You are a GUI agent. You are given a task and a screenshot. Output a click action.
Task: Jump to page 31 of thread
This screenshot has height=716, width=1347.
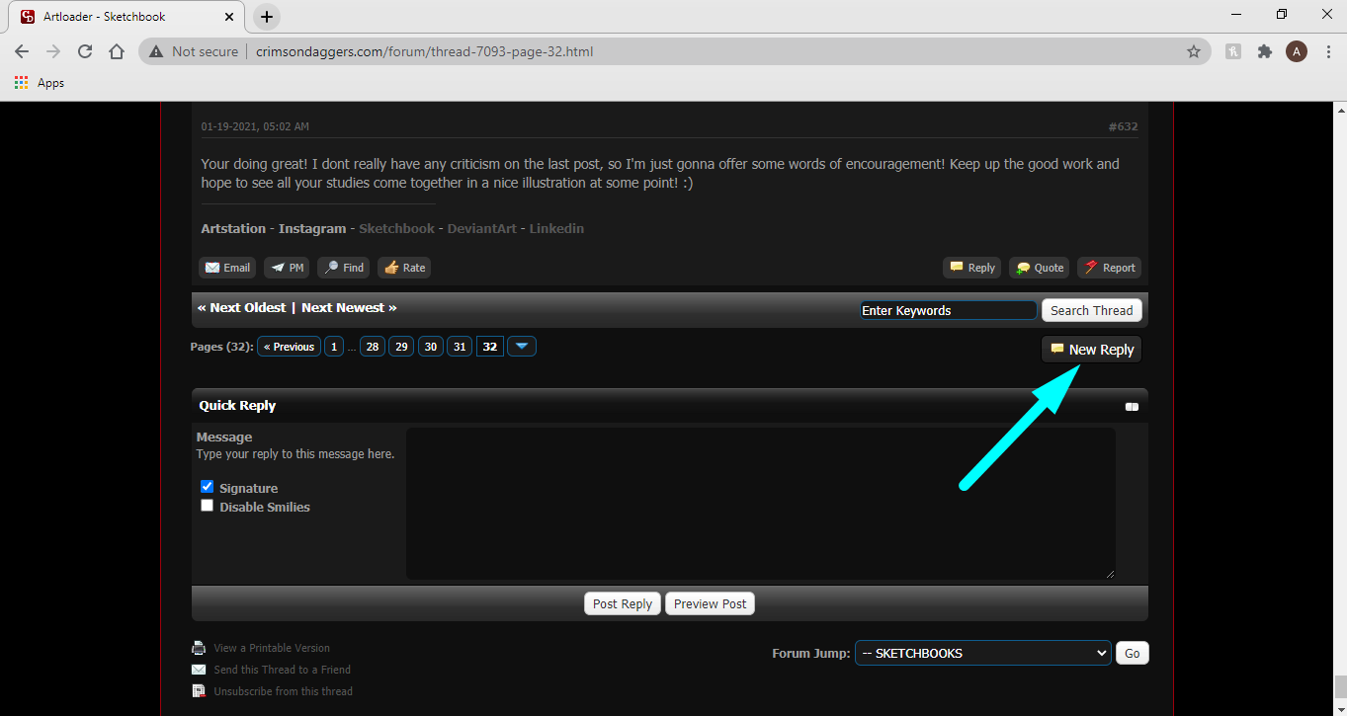pos(460,347)
